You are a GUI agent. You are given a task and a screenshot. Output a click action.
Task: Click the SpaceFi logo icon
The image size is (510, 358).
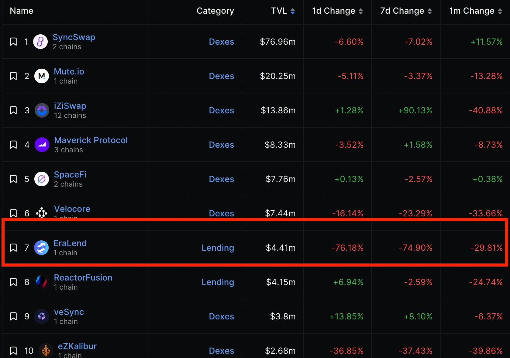click(x=42, y=179)
